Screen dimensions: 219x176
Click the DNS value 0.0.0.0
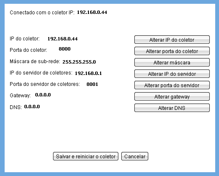(32, 107)
